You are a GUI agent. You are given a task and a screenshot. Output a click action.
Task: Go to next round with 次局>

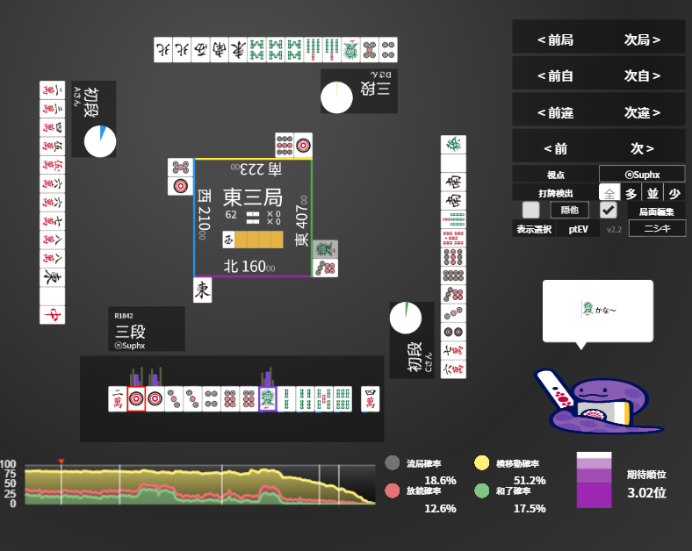[x=642, y=39]
